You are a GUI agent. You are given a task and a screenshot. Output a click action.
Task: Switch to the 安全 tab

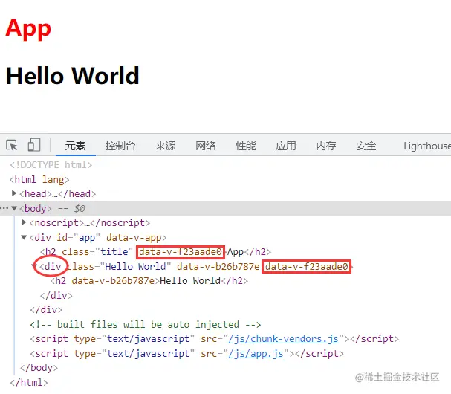pyautogui.click(x=366, y=146)
